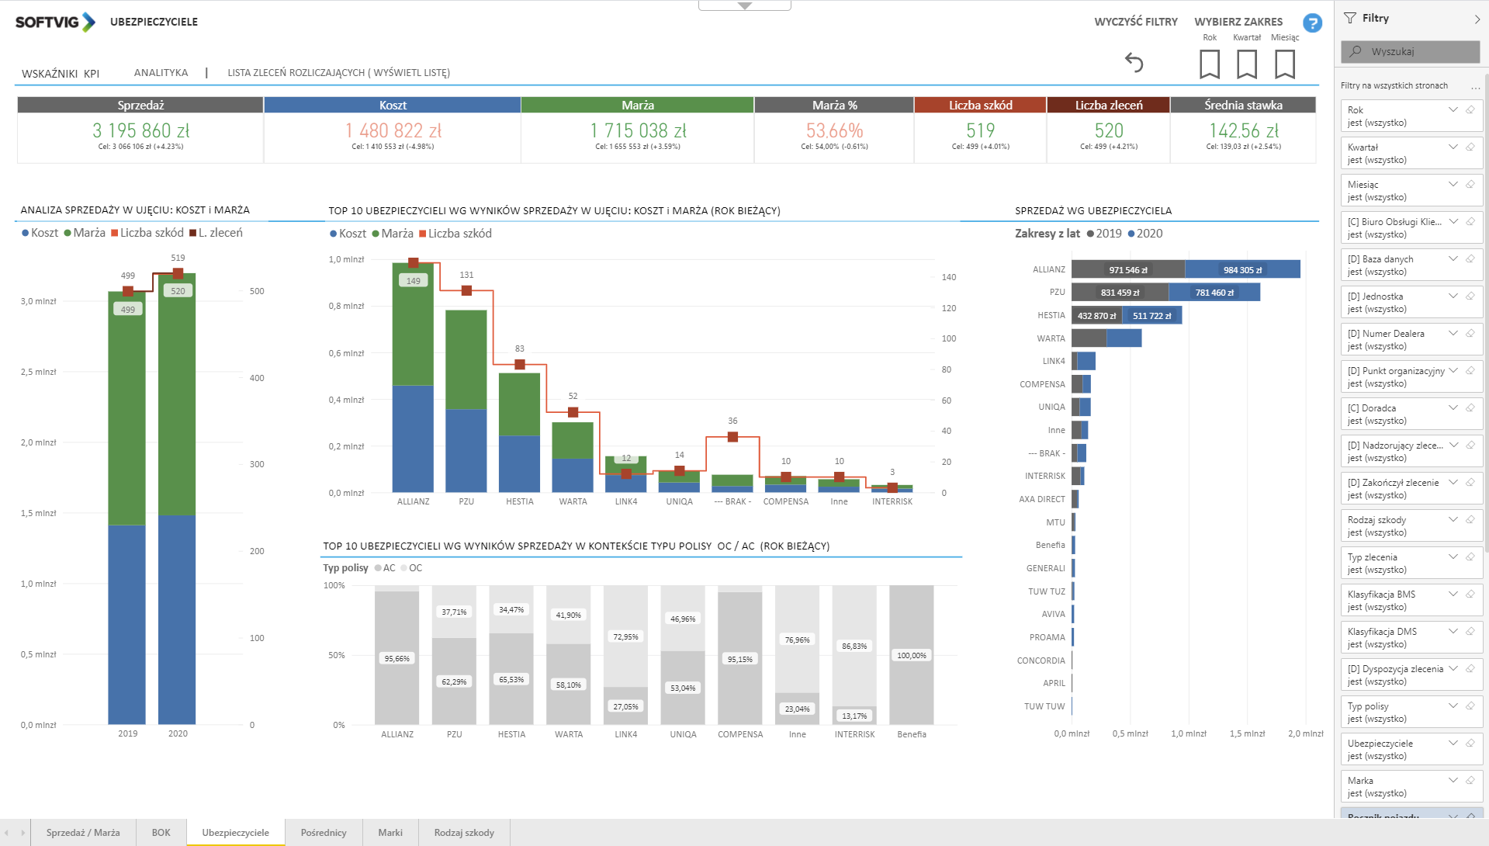Open the Sprzedaż / Marża page tab

[83, 832]
